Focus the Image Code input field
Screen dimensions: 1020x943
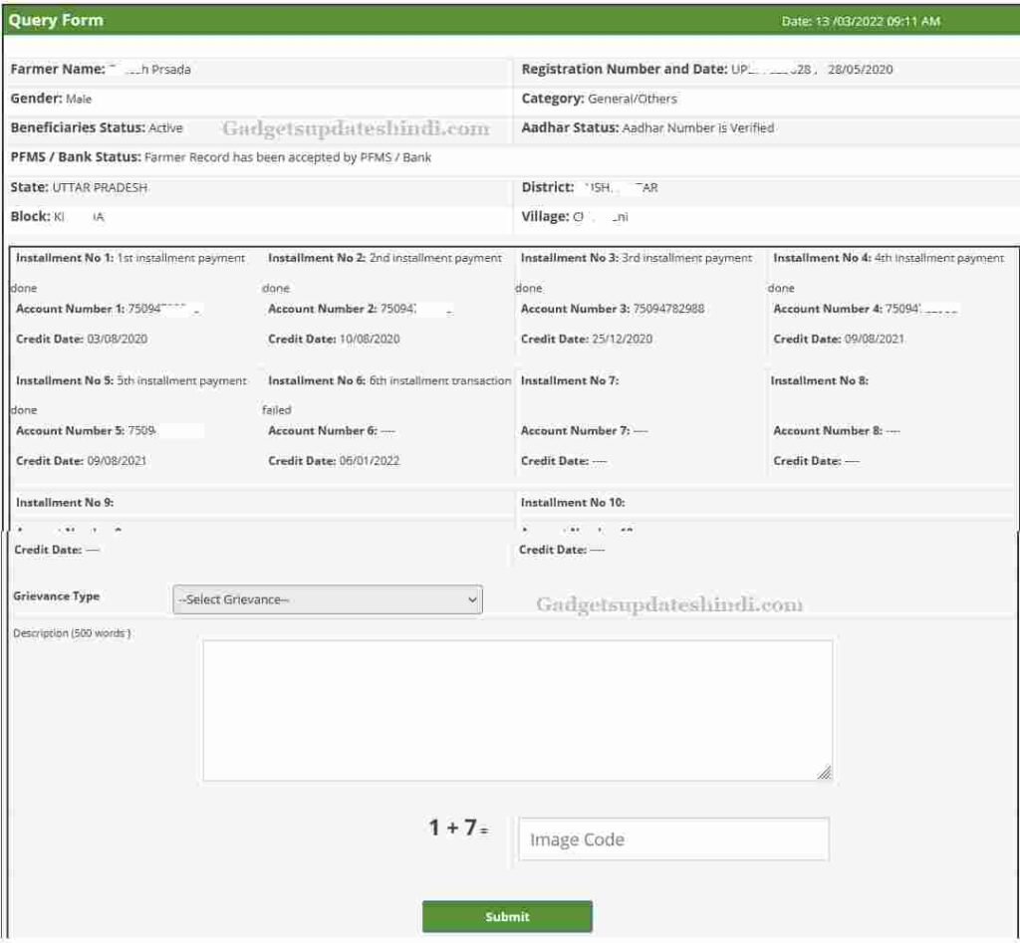672,839
